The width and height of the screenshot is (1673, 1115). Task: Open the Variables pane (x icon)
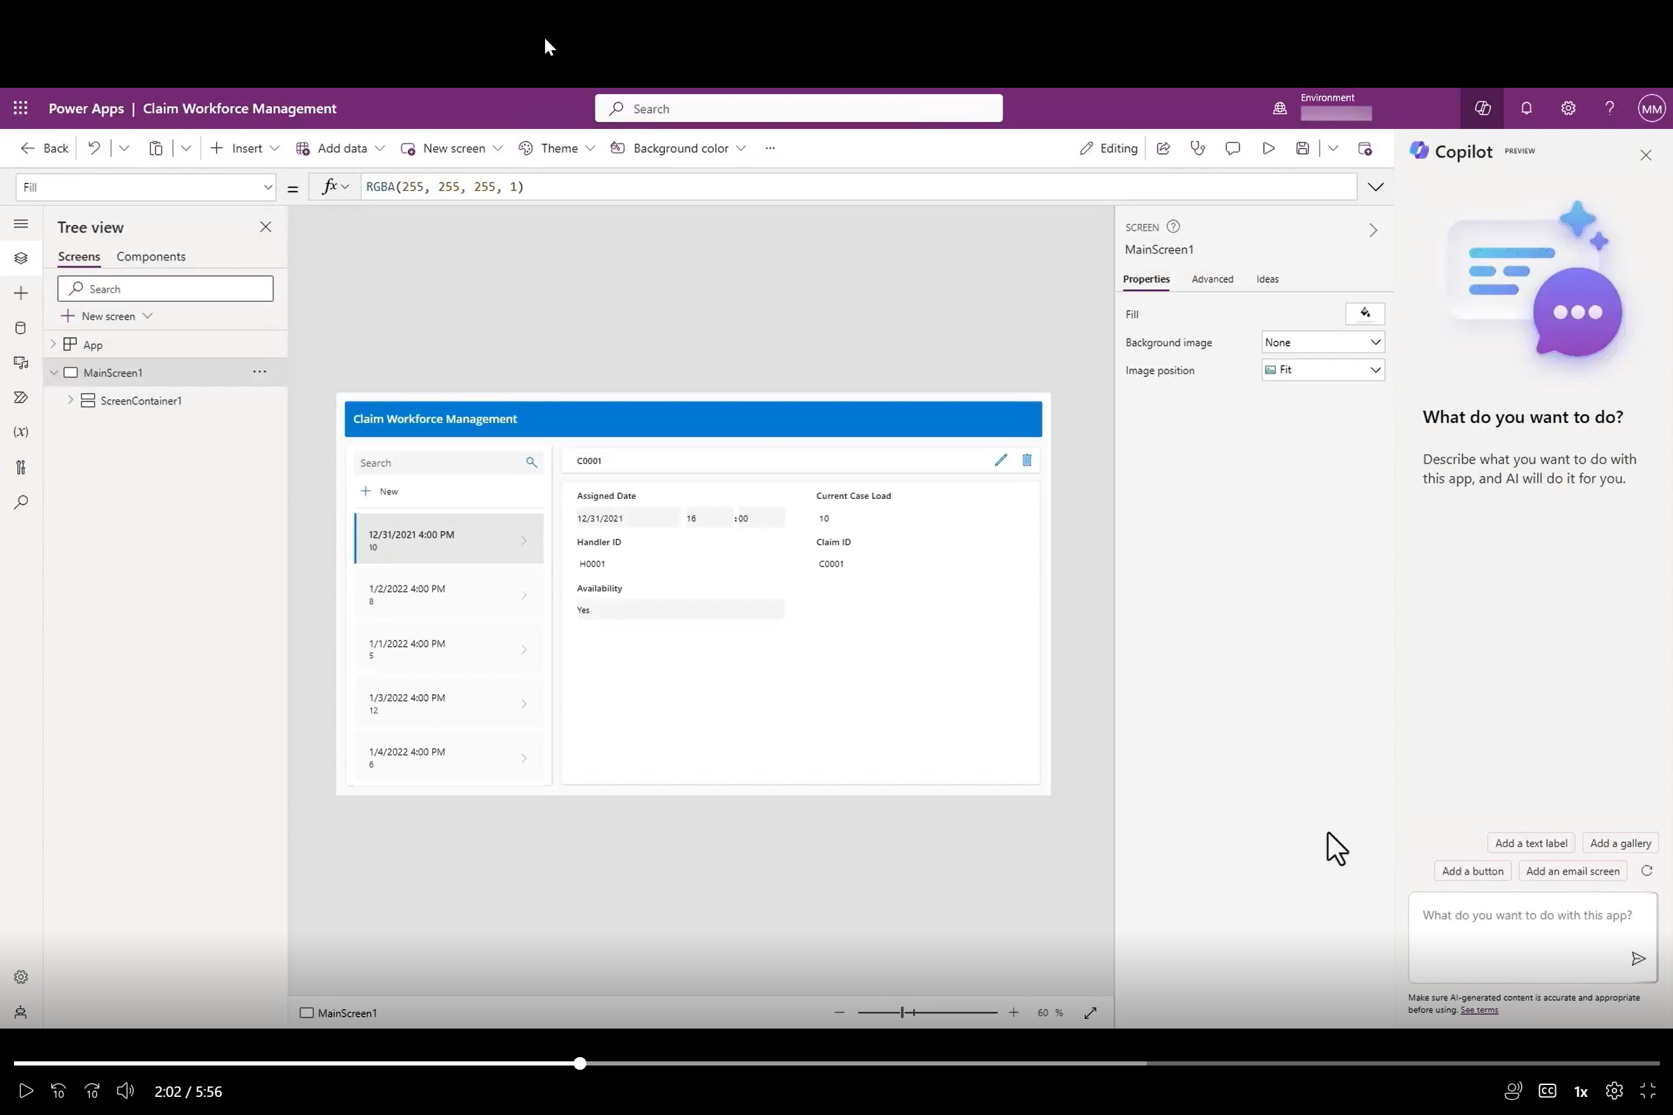point(21,431)
